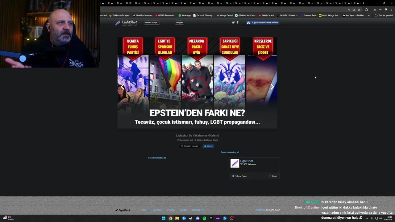
Task: Click the Facebook Like button
Action: (x=208, y=146)
